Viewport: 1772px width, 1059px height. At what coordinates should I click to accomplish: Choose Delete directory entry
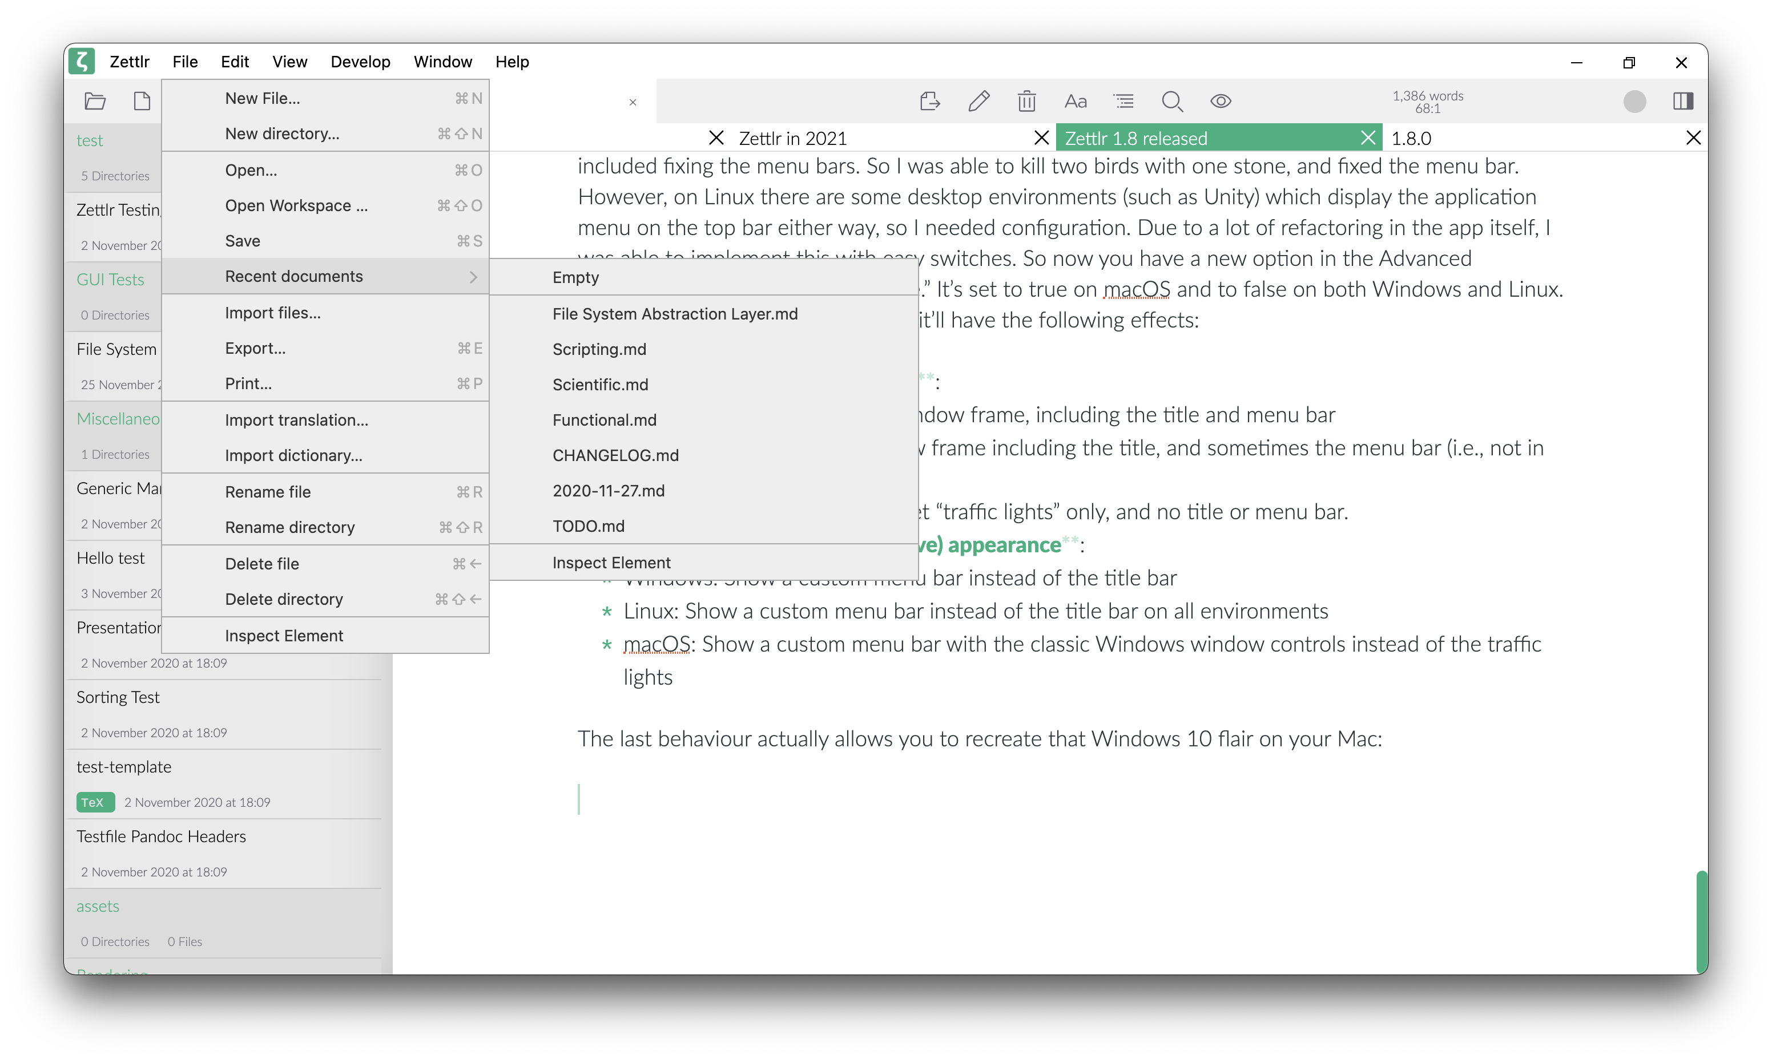click(x=325, y=600)
